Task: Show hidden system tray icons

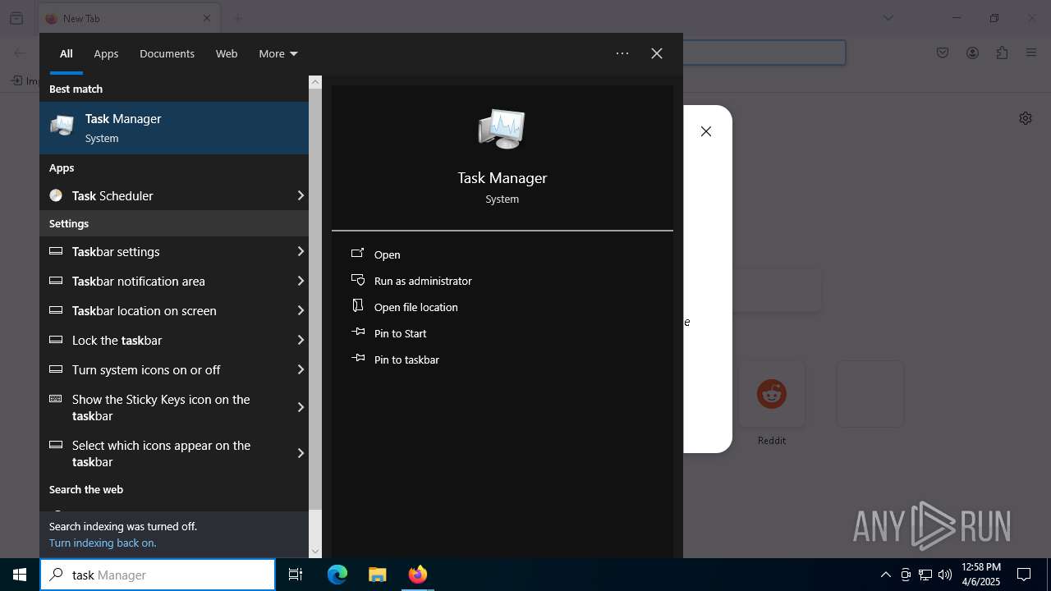Action: (886, 575)
